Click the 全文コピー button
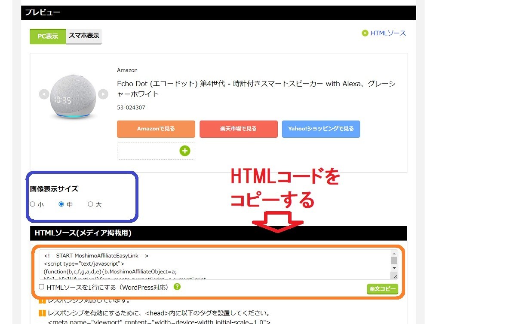Image resolution: width=516 pixels, height=324 pixels. point(382,289)
